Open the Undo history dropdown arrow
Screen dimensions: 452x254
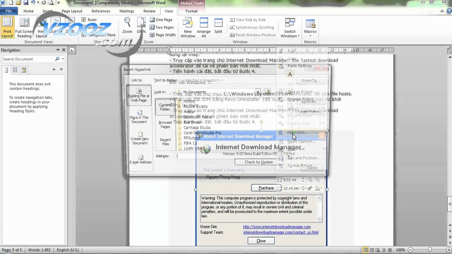[x=38, y=3]
